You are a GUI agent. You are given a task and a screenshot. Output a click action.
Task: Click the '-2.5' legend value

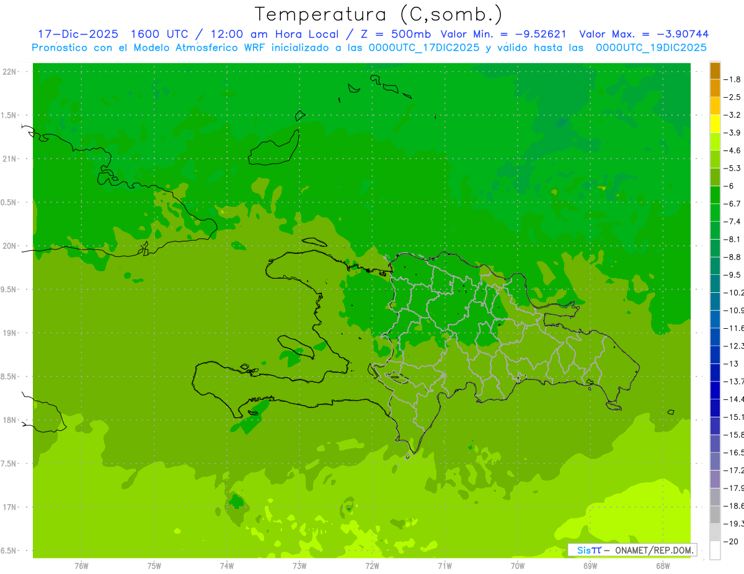733,97
